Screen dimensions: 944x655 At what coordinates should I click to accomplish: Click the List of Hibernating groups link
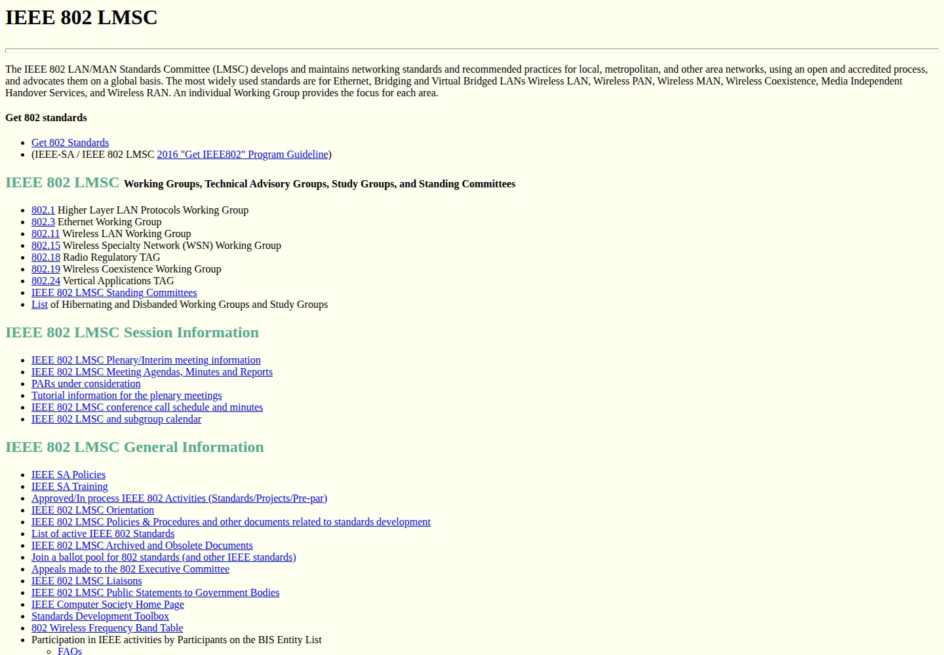pos(39,305)
